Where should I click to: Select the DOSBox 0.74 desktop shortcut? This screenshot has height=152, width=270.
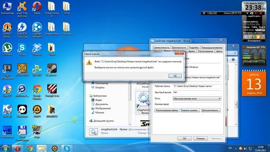[x=22, y=70]
